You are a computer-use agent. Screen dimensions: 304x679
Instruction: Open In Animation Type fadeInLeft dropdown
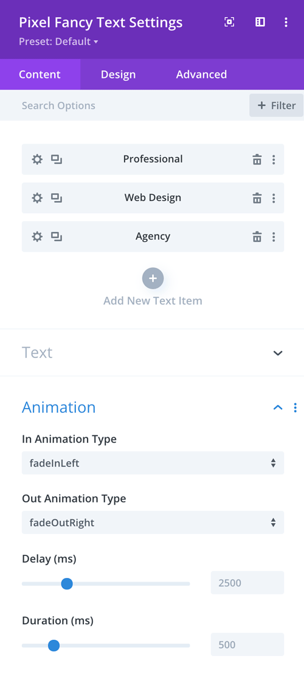(x=153, y=463)
